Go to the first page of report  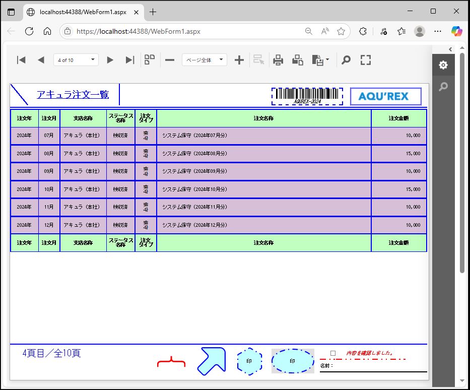point(21,60)
